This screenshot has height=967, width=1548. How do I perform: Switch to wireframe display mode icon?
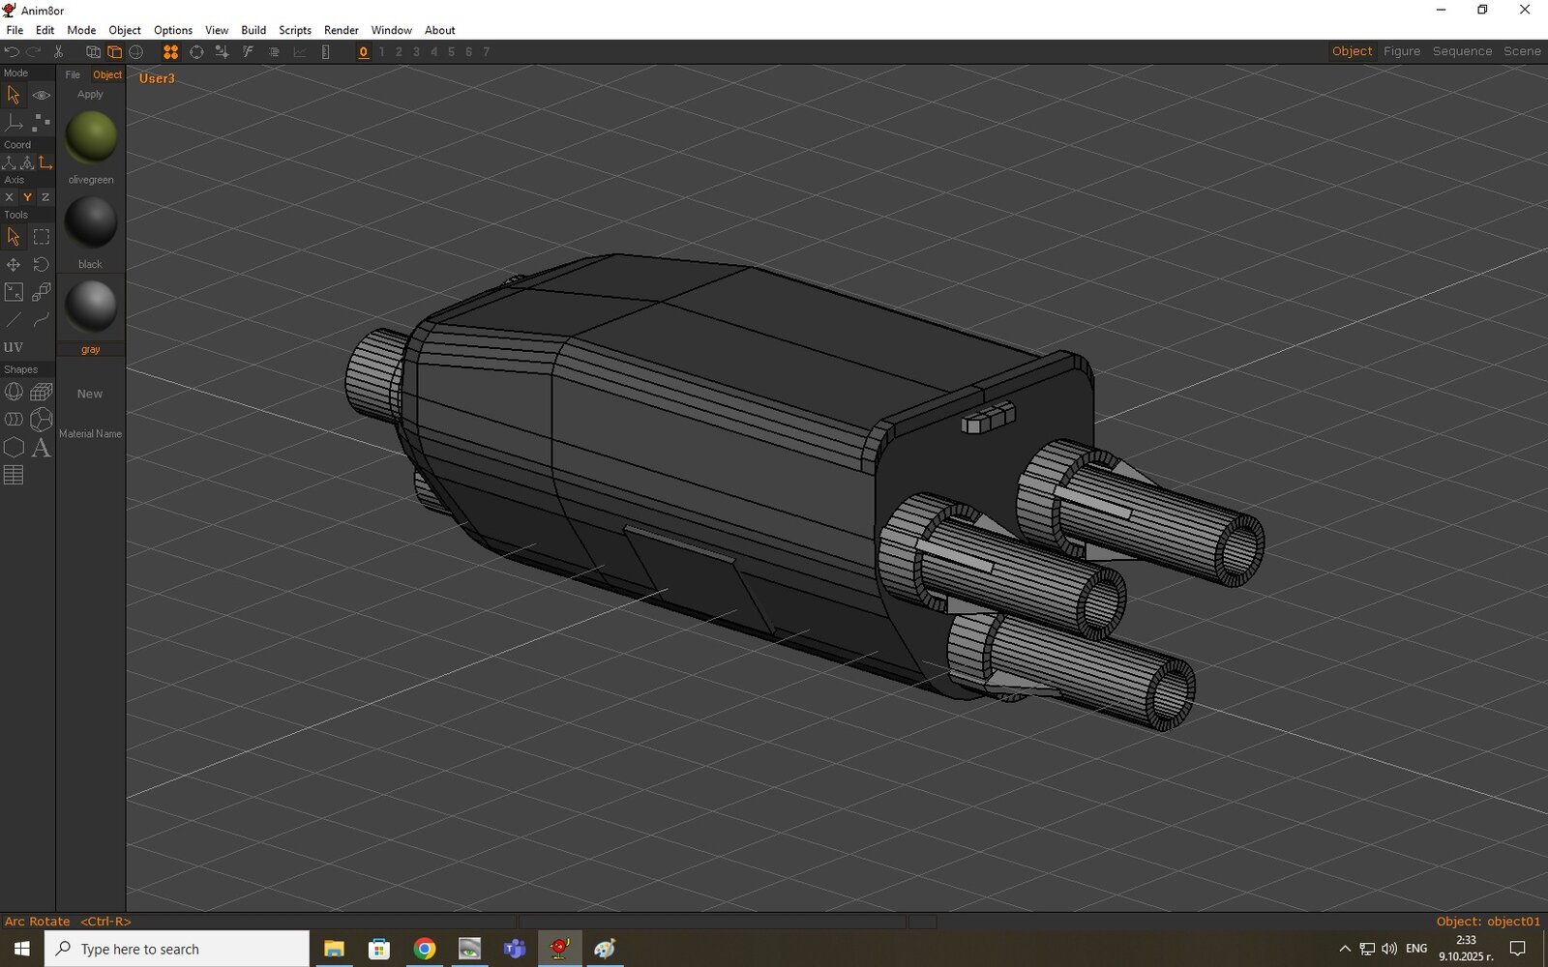tap(93, 52)
